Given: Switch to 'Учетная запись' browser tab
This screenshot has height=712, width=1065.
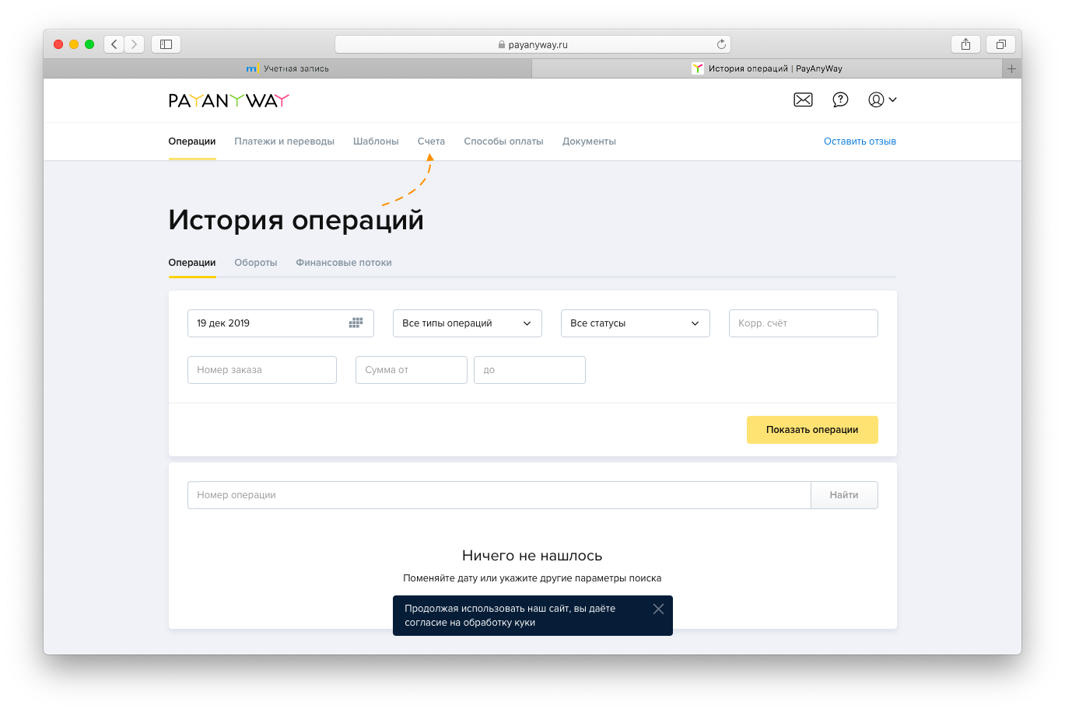Looking at the screenshot, I should pos(288,68).
